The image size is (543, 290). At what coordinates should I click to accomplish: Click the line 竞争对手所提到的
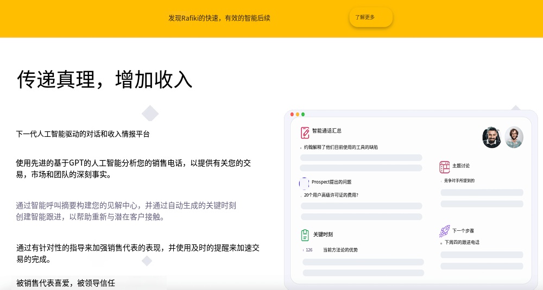(459, 180)
